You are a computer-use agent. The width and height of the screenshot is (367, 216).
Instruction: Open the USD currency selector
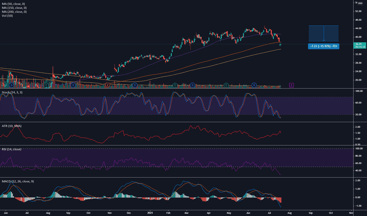point(360,3)
